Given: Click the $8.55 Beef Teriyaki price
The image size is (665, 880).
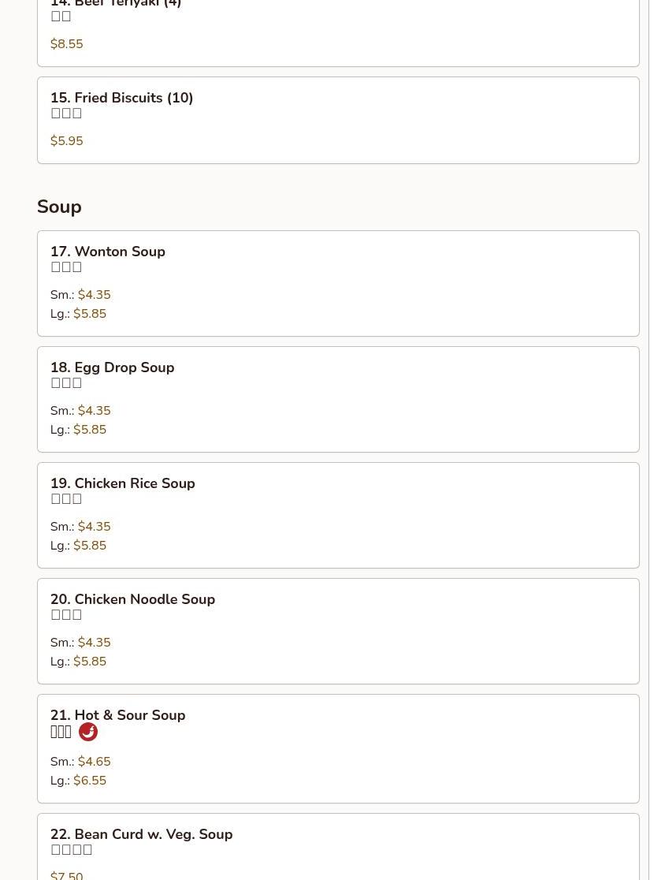Looking at the screenshot, I should point(67,44).
